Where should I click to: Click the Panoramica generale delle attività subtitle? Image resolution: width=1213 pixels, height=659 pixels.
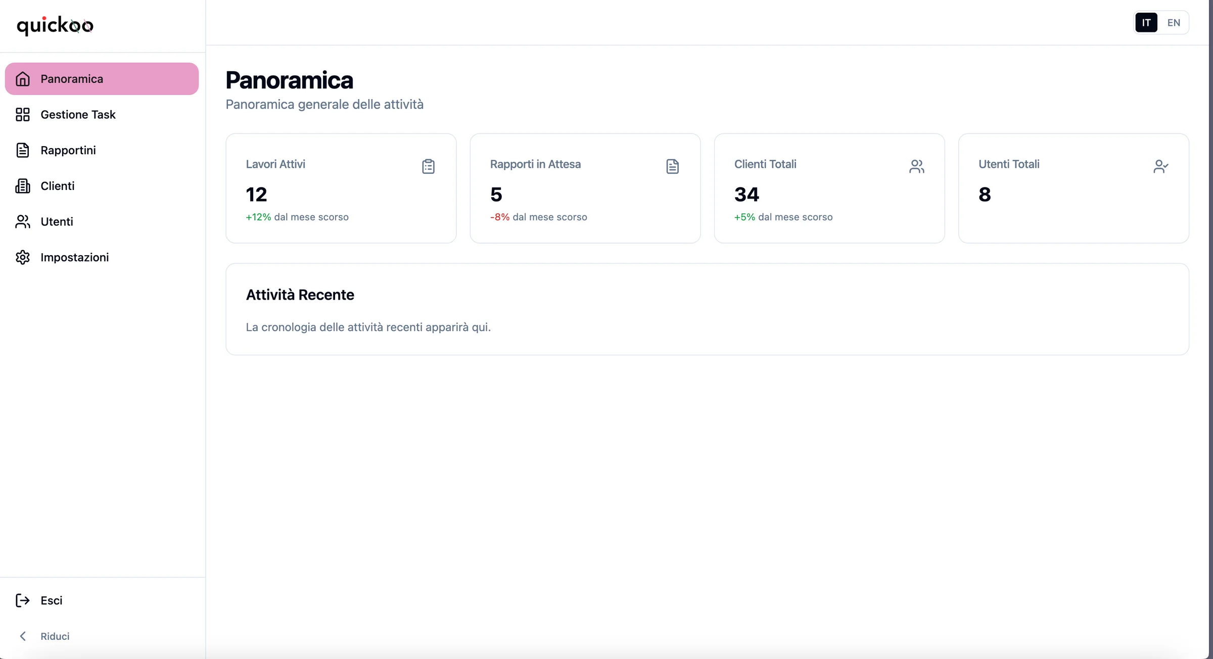coord(324,105)
